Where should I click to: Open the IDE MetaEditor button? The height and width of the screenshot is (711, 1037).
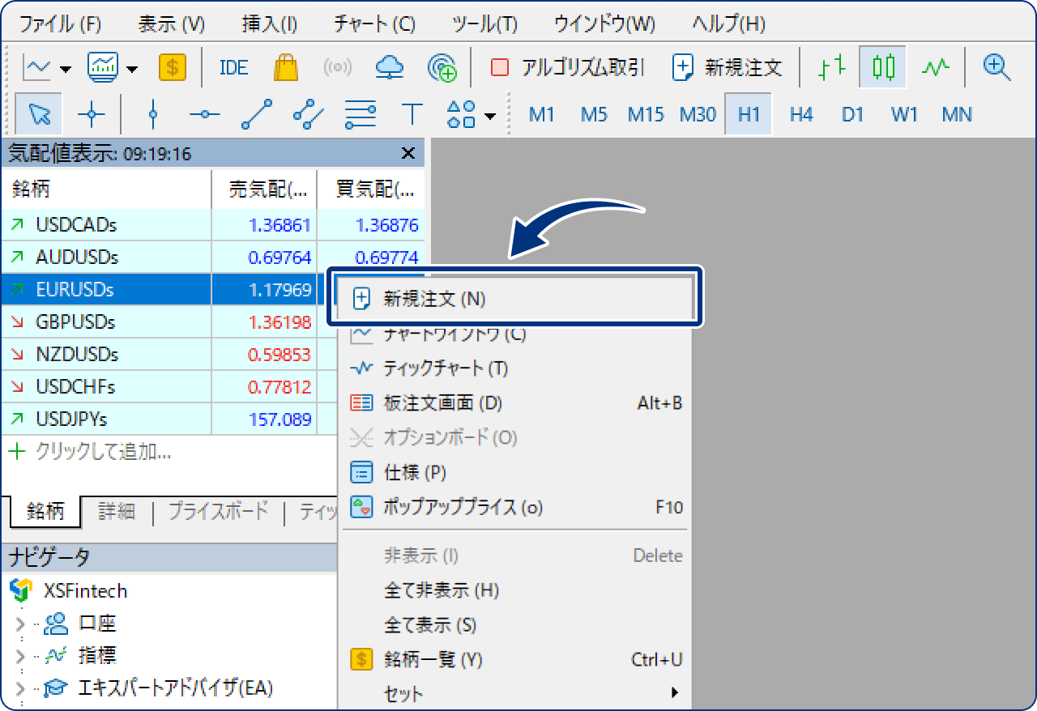(x=233, y=67)
